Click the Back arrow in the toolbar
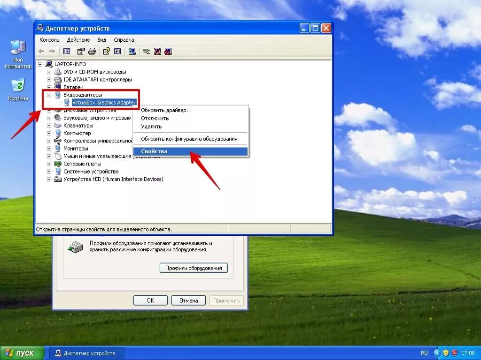481x360 pixels. click(41, 52)
